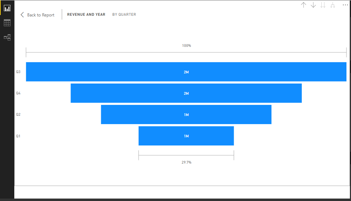Click the 100% percentage label
351x201 pixels.
(x=186, y=45)
